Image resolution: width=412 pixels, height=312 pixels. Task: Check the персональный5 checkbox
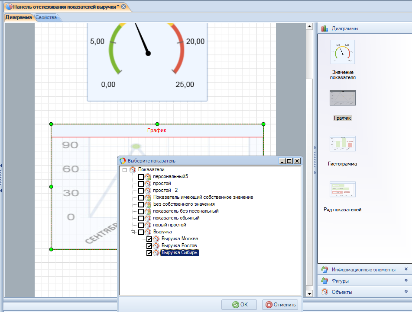[141, 177]
